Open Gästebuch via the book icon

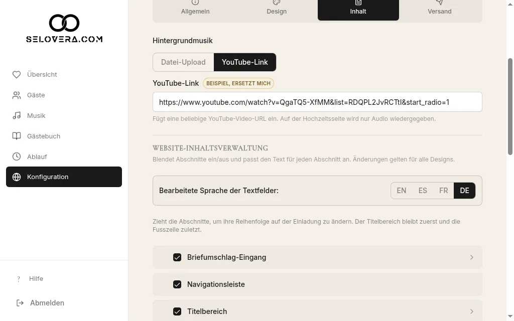tap(17, 136)
